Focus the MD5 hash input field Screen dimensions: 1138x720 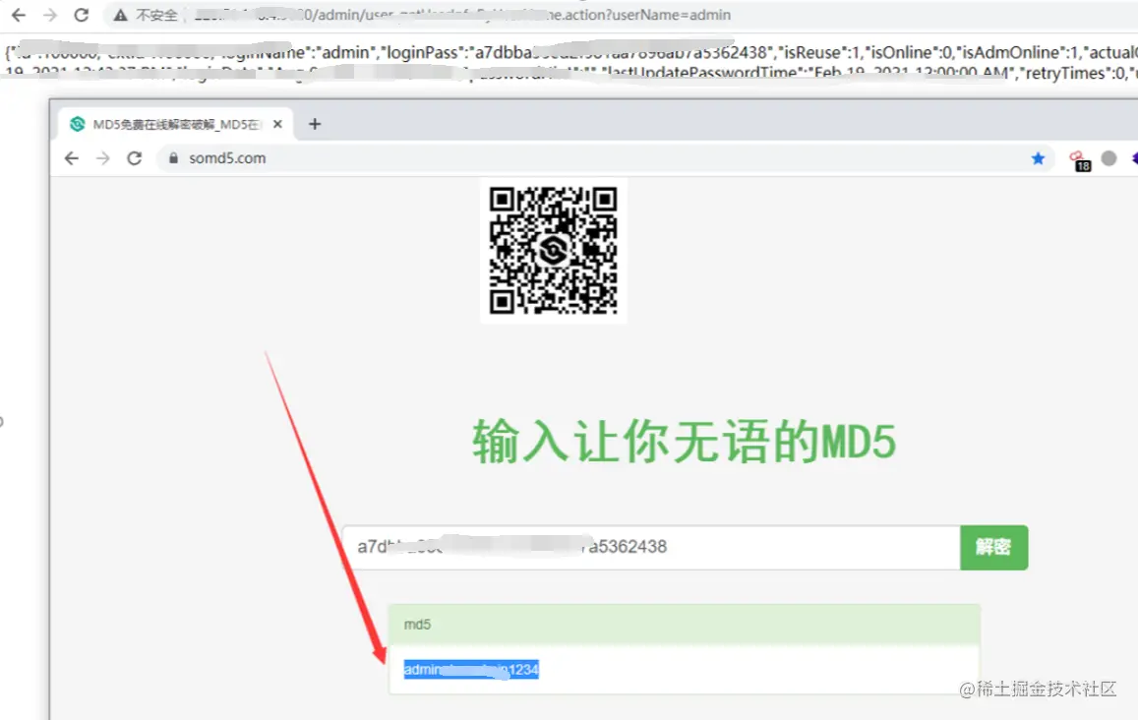[651, 547]
